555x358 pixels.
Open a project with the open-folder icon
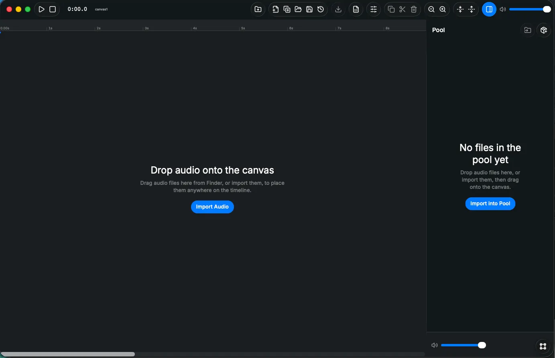coord(298,9)
